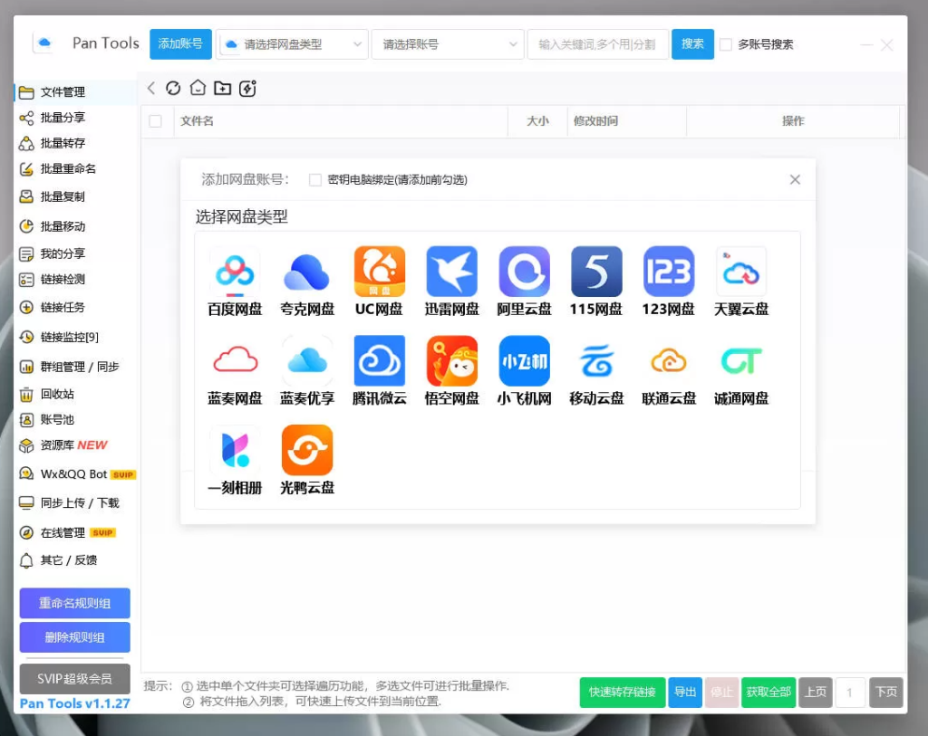The image size is (928, 736).
Task: Choose 小飞机网 icon
Action: 524,360
